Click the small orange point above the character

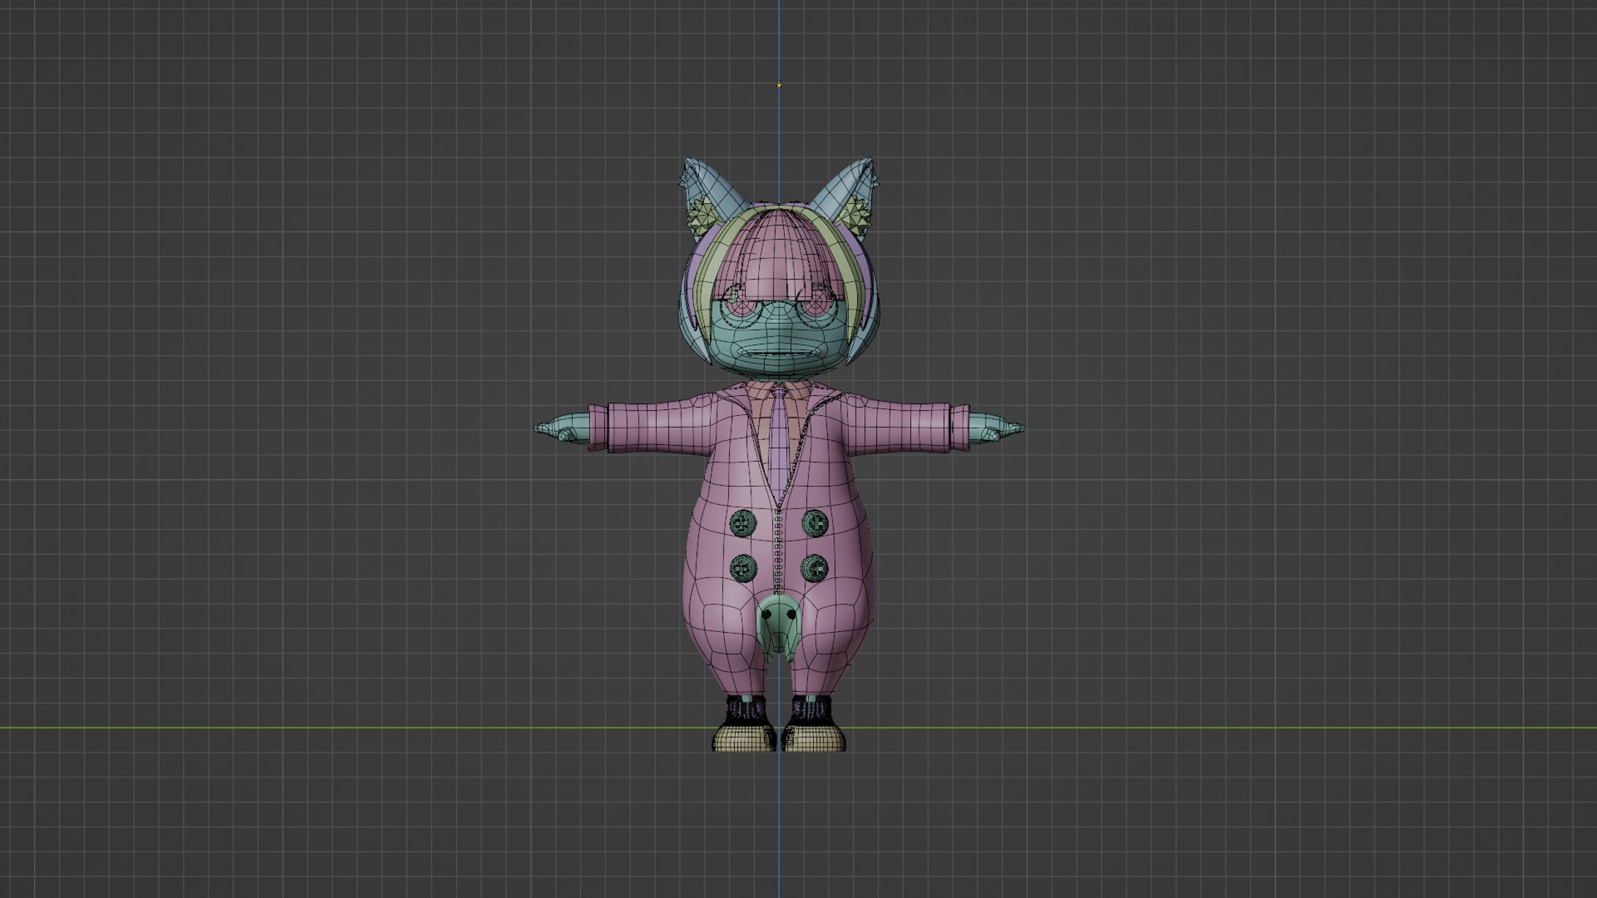(779, 85)
